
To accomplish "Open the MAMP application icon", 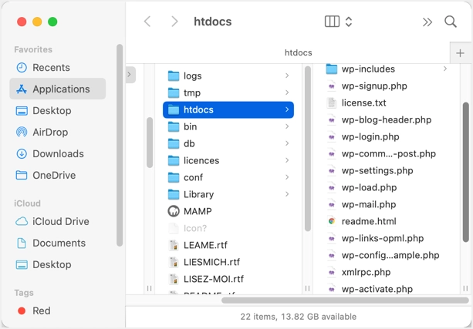I will point(174,211).
